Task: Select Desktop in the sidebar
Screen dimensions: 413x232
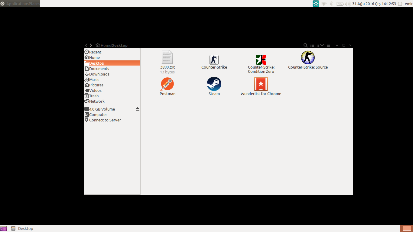Action: (x=112, y=63)
